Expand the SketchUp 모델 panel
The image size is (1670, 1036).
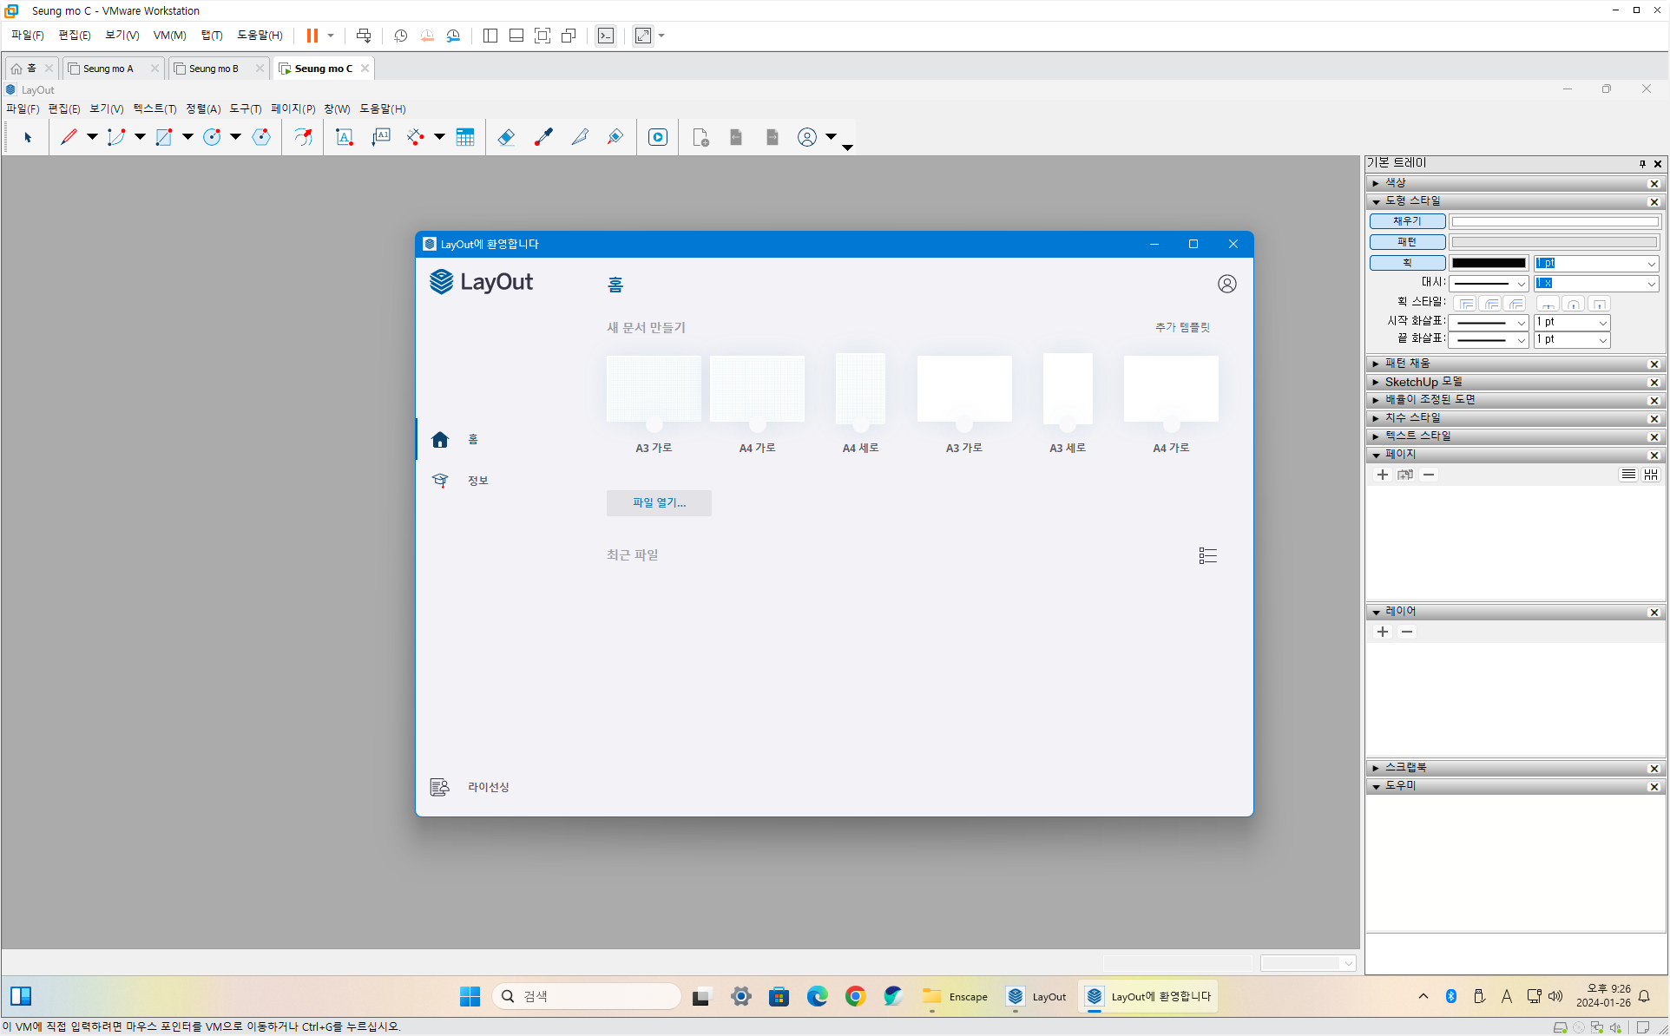click(1423, 382)
